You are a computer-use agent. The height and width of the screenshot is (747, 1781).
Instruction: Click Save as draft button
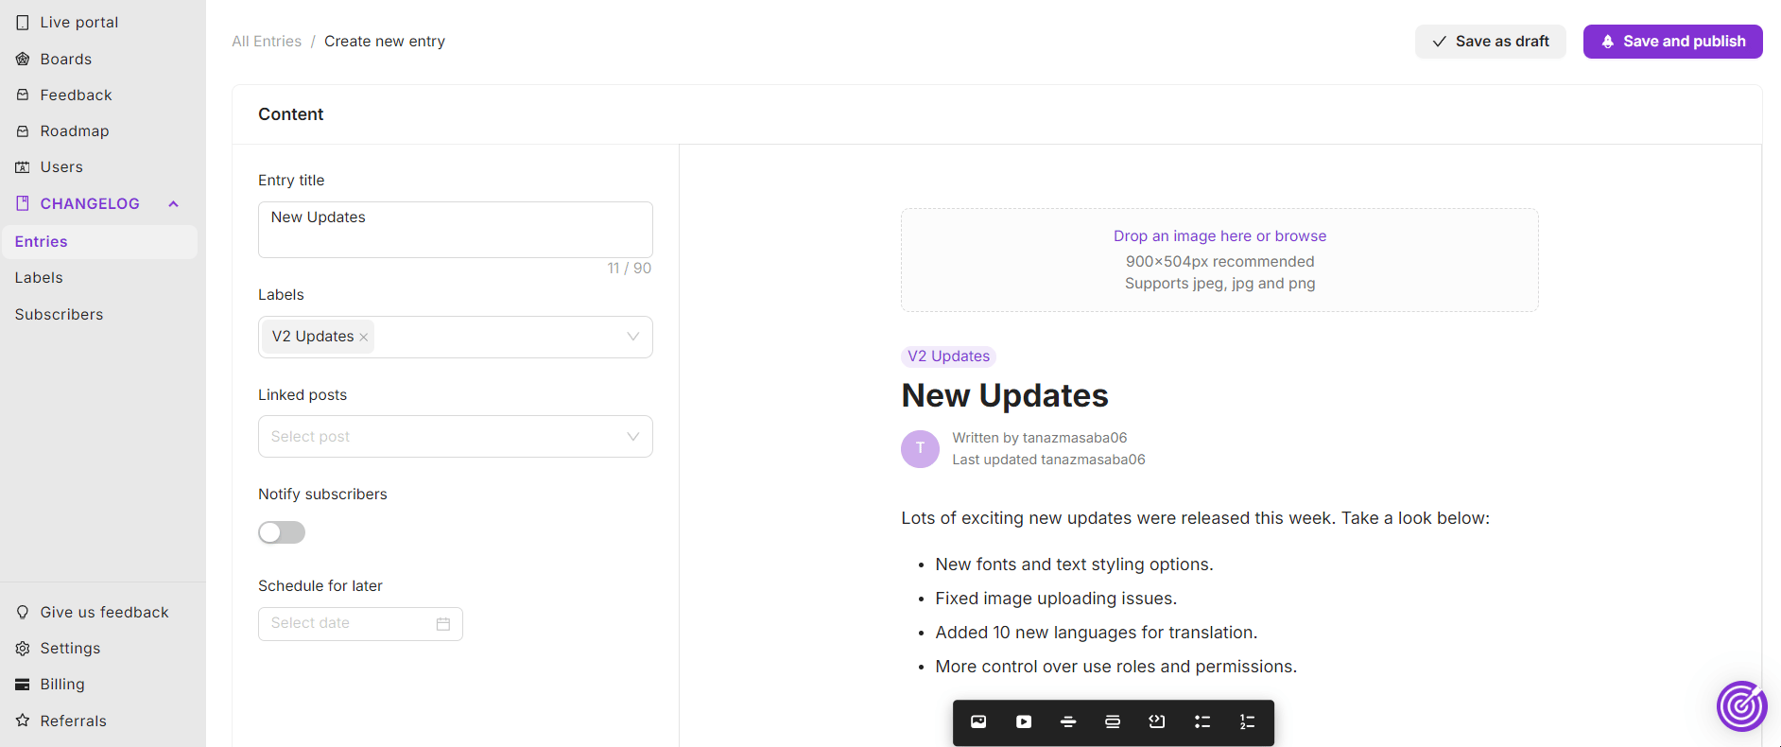tap(1490, 42)
